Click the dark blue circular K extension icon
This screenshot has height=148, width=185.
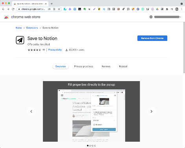138,9
